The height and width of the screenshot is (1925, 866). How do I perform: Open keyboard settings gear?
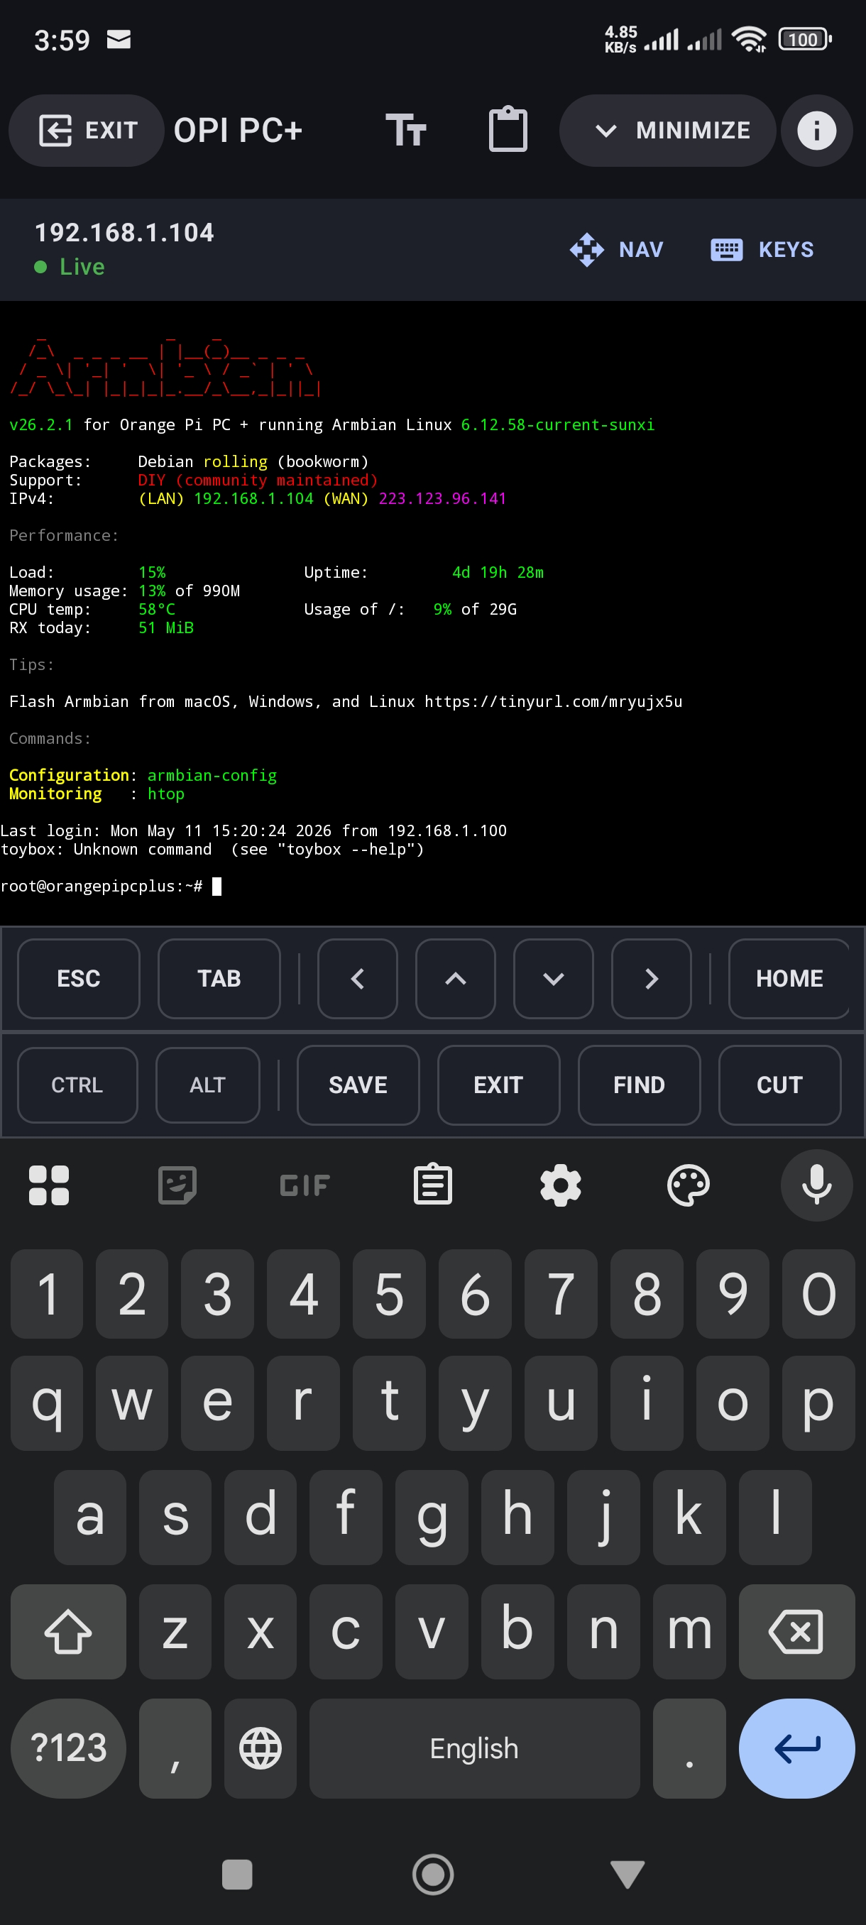point(560,1185)
